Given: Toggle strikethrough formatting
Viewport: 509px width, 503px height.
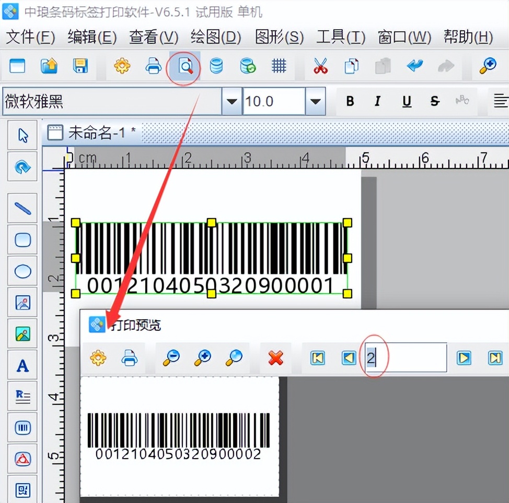Looking at the screenshot, I should [435, 101].
